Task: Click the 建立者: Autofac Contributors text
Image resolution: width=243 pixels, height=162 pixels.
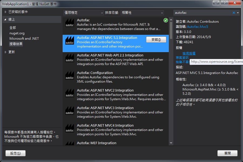Action: pos(197,22)
